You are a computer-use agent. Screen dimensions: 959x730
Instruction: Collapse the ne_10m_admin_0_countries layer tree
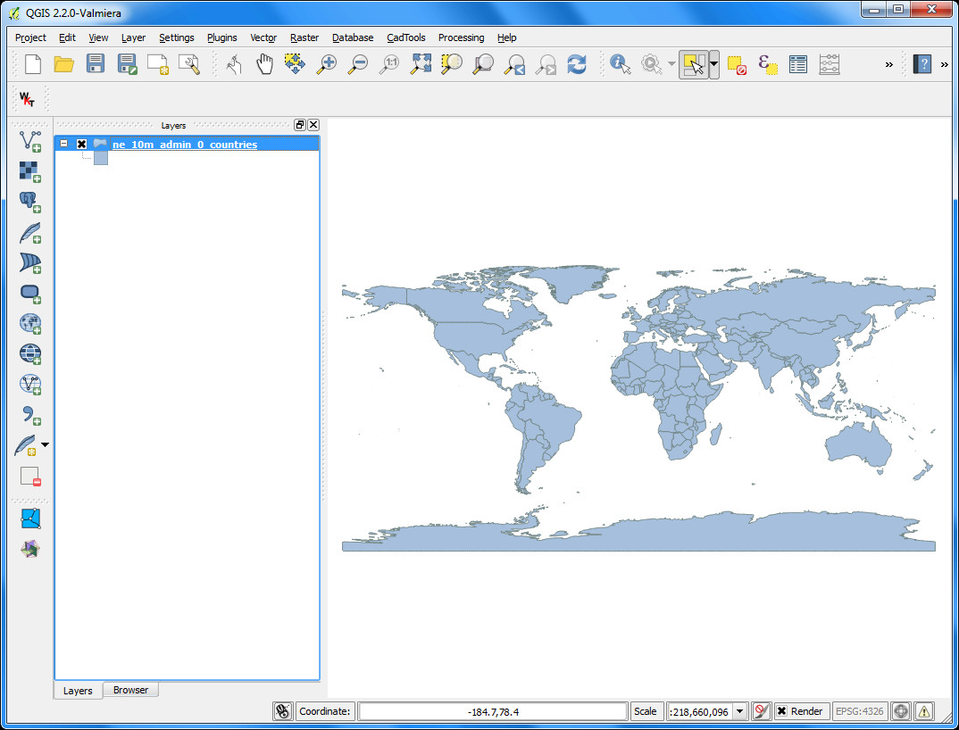pos(63,144)
